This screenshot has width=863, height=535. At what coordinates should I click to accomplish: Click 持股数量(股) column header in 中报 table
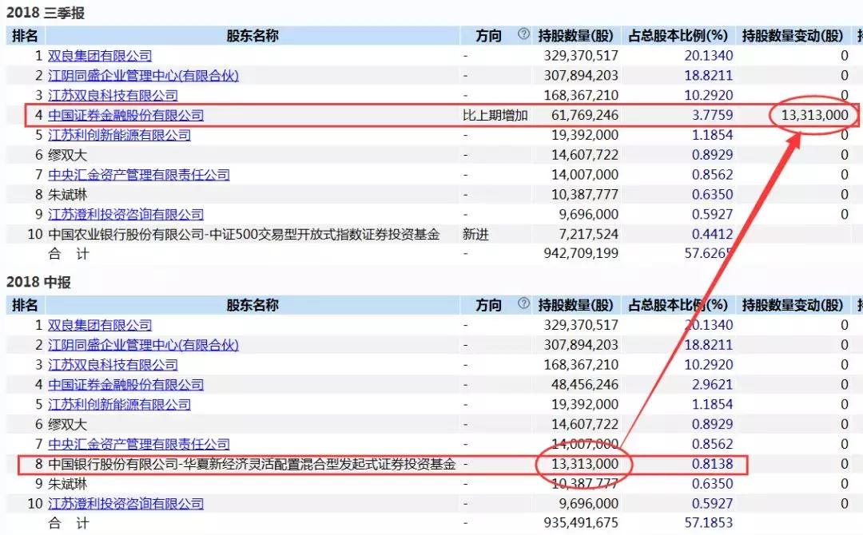[575, 305]
